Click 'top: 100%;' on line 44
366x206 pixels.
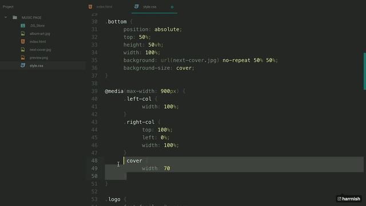[157, 130]
